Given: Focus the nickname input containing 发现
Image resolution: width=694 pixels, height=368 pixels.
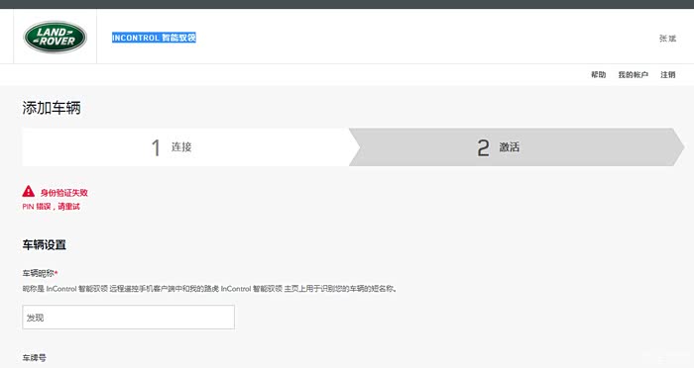Looking at the screenshot, I should point(128,318).
